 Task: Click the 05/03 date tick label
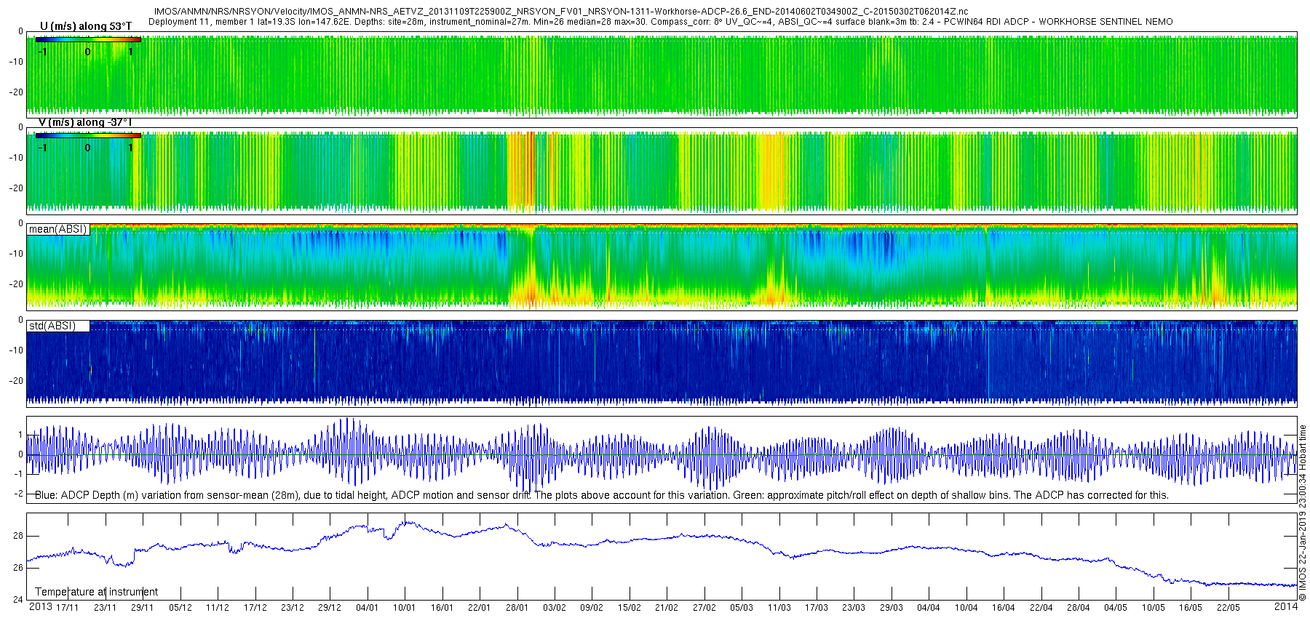point(742,608)
